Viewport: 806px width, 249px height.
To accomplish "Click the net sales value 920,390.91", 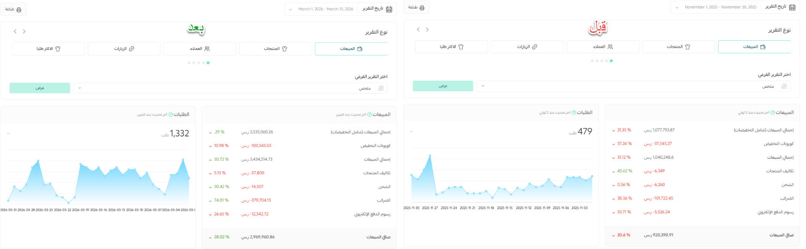I will click(663, 235).
